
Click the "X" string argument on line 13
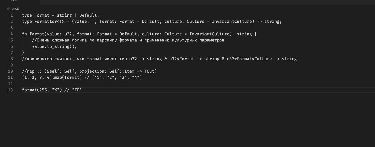[56, 90]
